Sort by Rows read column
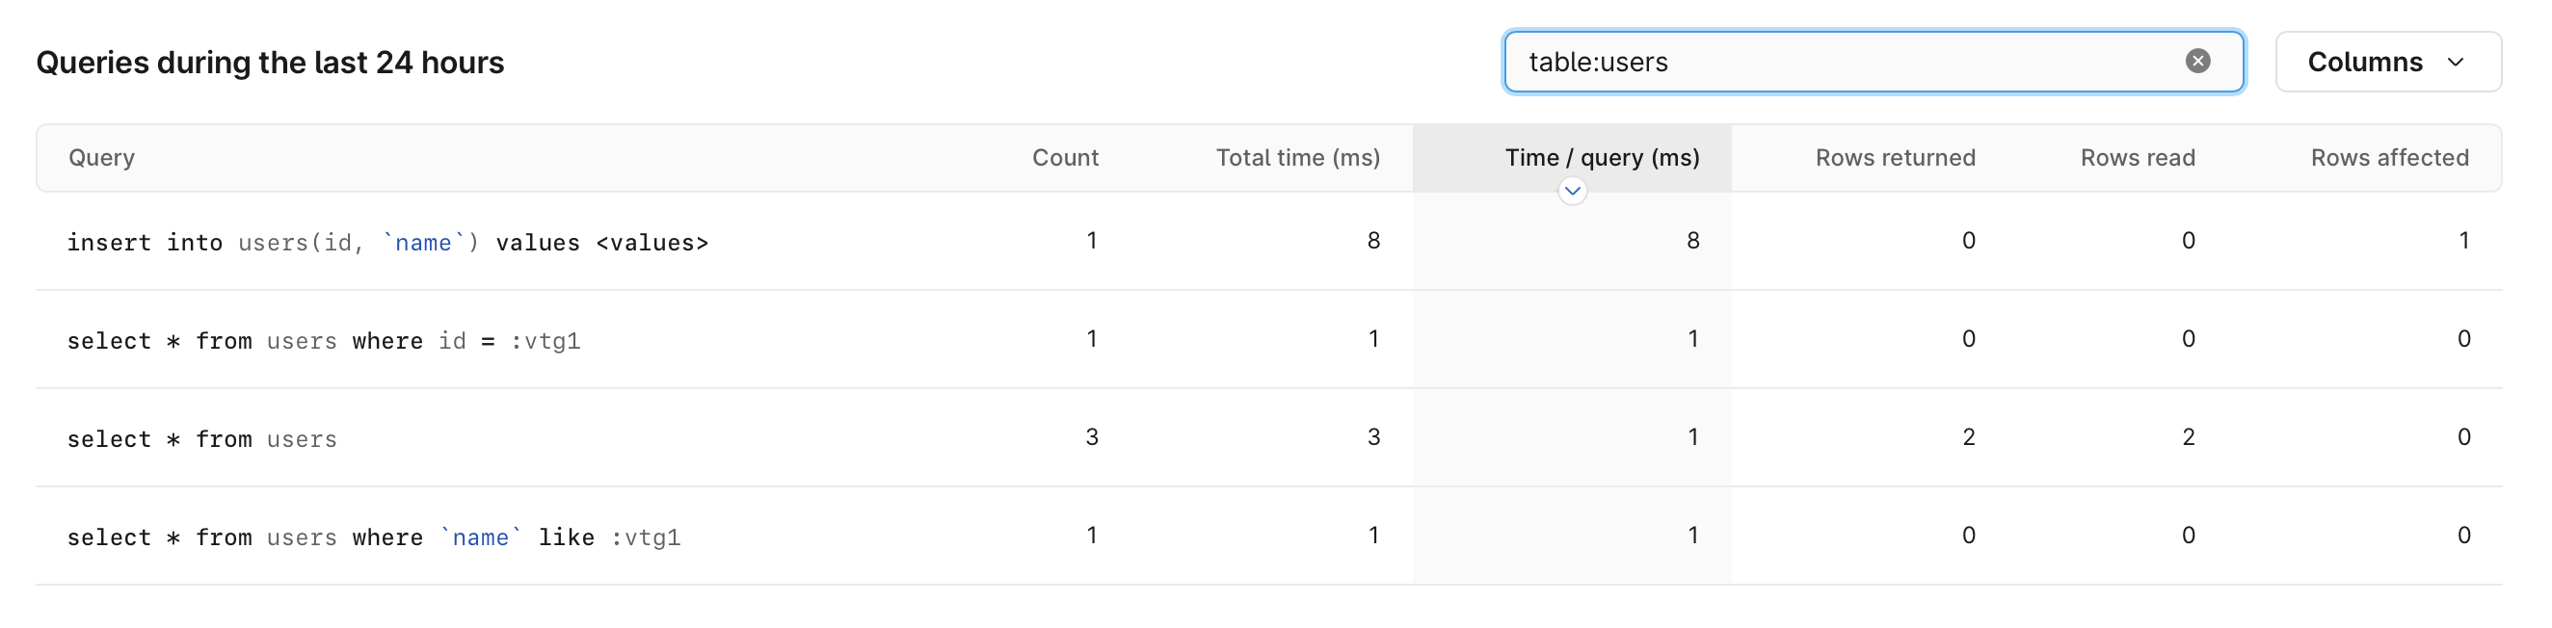The image size is (2552, 628). 2138,156
